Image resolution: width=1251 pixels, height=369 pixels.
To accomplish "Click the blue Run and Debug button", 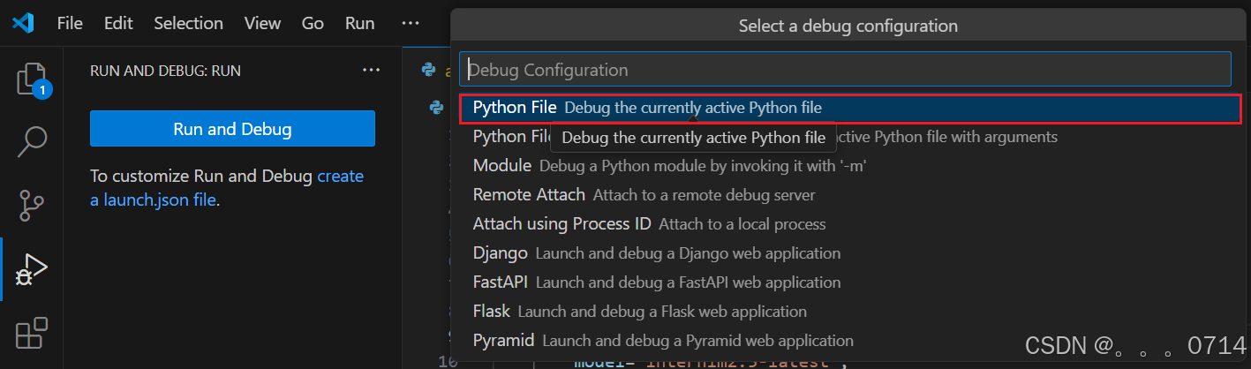I will (x=232, y=129).
